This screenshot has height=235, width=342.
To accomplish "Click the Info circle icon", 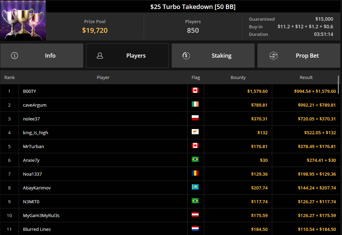I will point(15,56).
